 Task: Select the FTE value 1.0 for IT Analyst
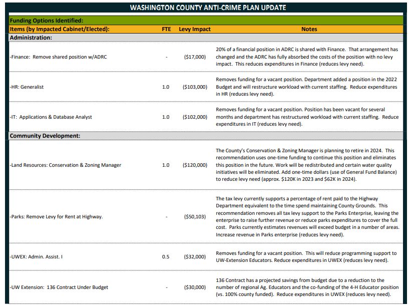tap(166, 117)
